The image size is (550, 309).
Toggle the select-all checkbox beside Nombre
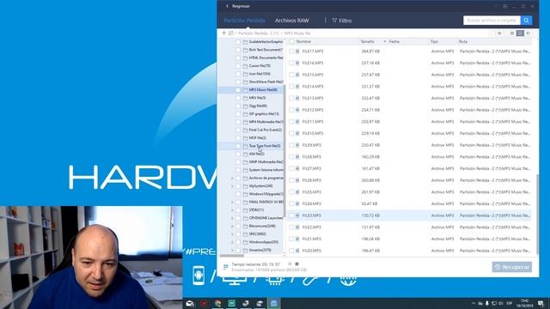[x=291, y=42]
